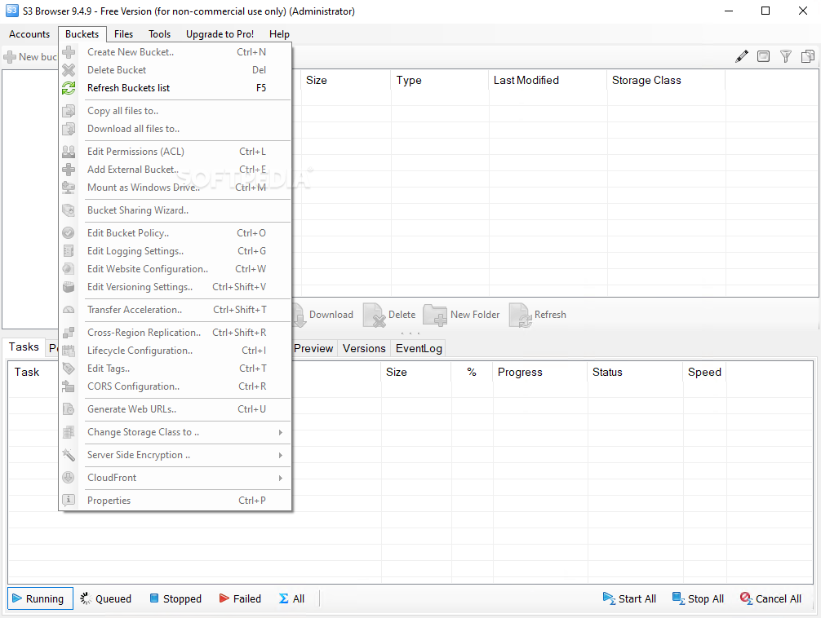Screen dimensions: 821x618
Task: Click the Delete Bucket X icon
Action: [x=69, y=70]
